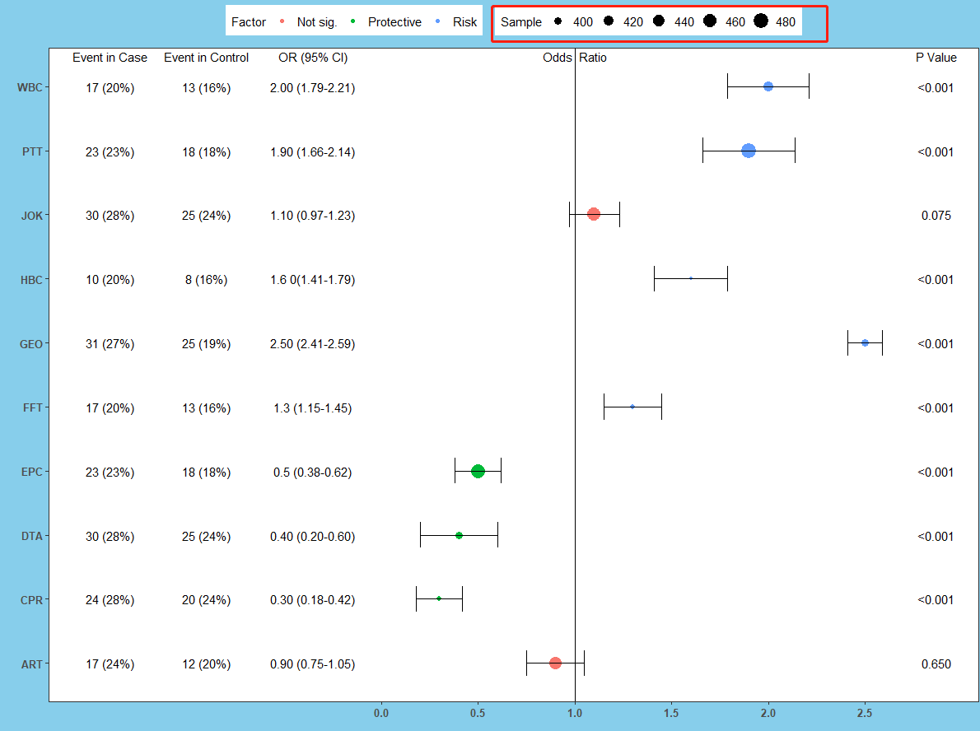The height and width of the screenshot is (731, 980).
Task: Click the "24 (28%)" event in case cell
Action: pyautogui.click(x=110, y=600)
